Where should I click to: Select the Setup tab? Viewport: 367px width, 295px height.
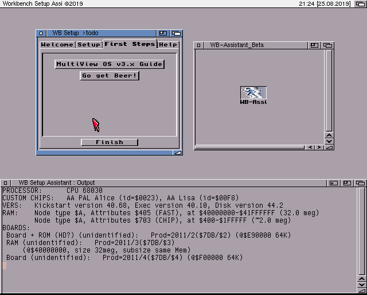point(89,45)
